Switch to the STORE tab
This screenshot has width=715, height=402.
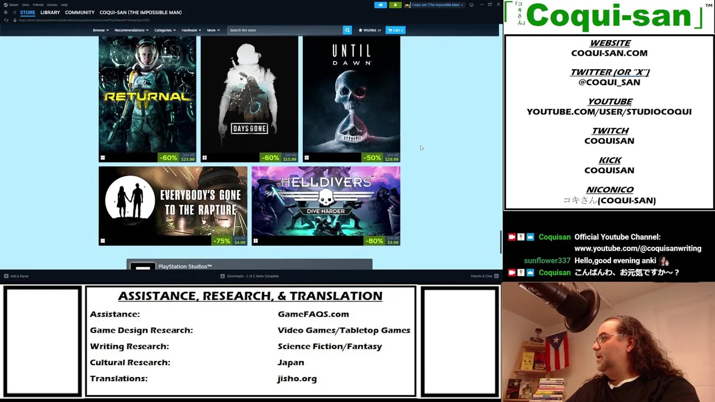pos(27,12)
